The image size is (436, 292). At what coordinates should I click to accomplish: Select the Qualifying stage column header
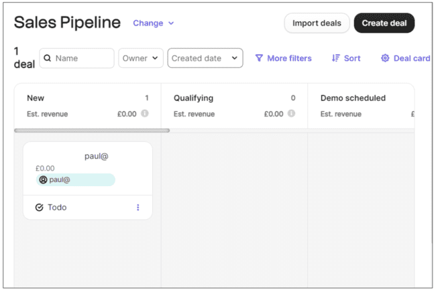click(193, 98)
